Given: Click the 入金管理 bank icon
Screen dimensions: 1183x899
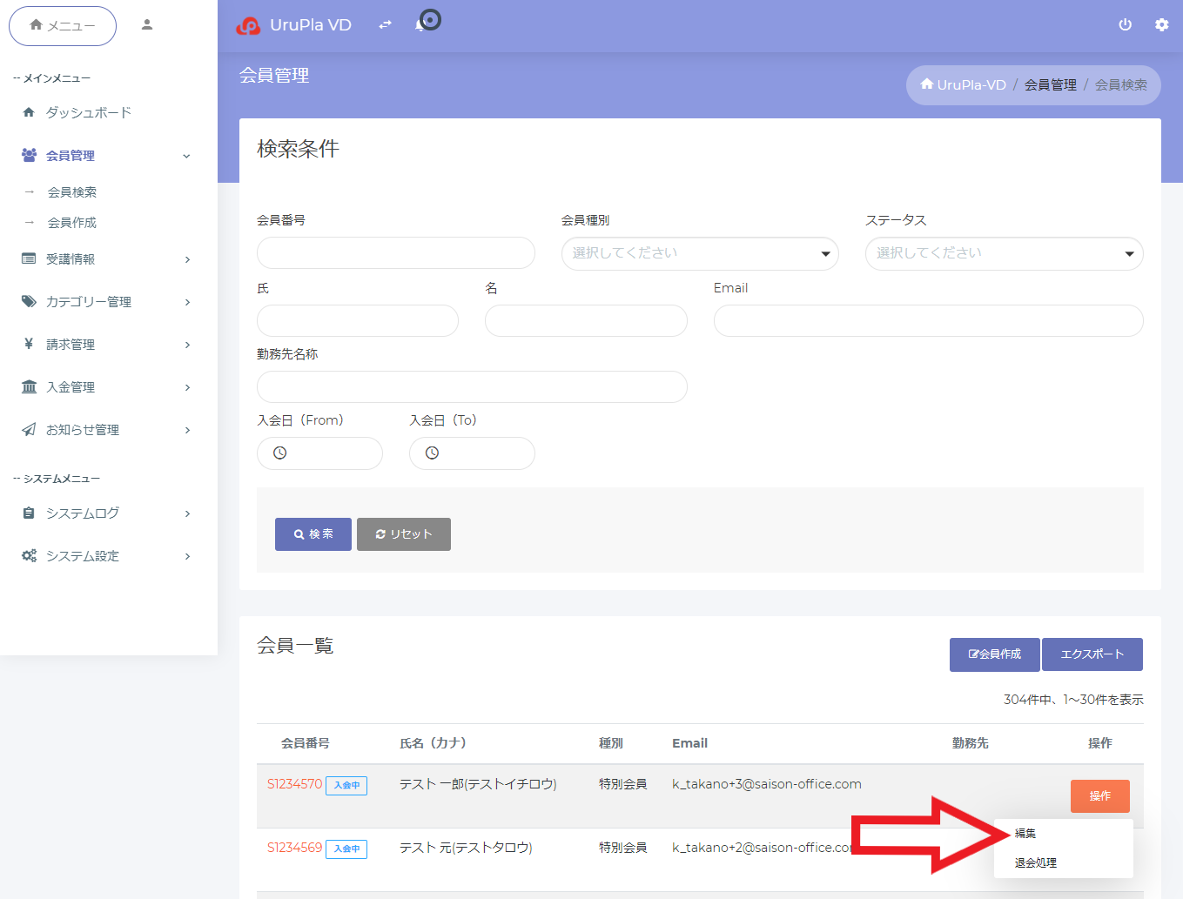Looking at the screenshot, I should tap(29, 386).
